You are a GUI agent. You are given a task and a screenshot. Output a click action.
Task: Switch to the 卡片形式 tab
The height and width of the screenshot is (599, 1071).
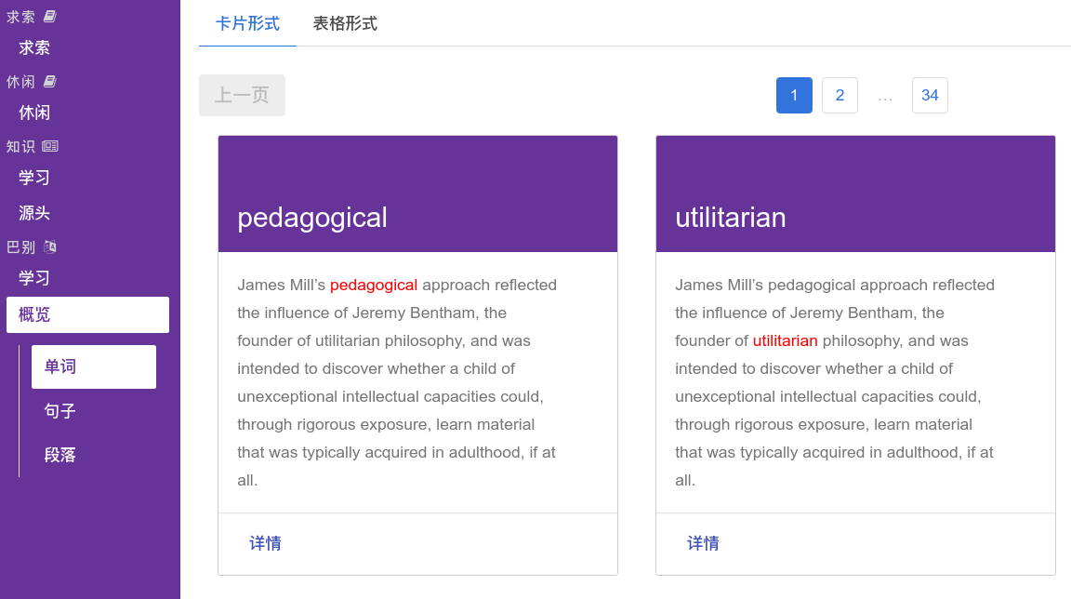247,24
